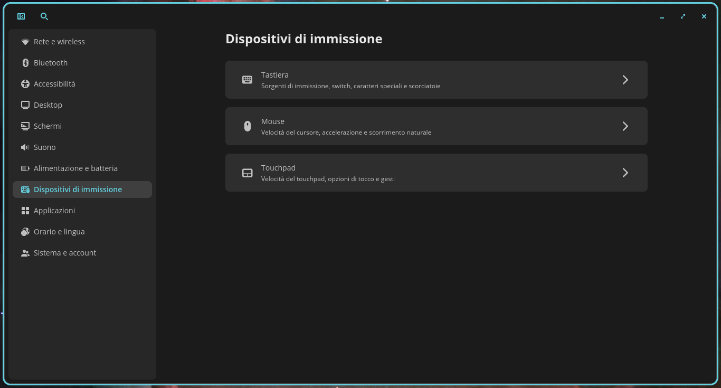The height and width of the screenshot is (388, 721).
Task: Click the Bluetooth symbol icon in sidebar
Action: (25, 63)
